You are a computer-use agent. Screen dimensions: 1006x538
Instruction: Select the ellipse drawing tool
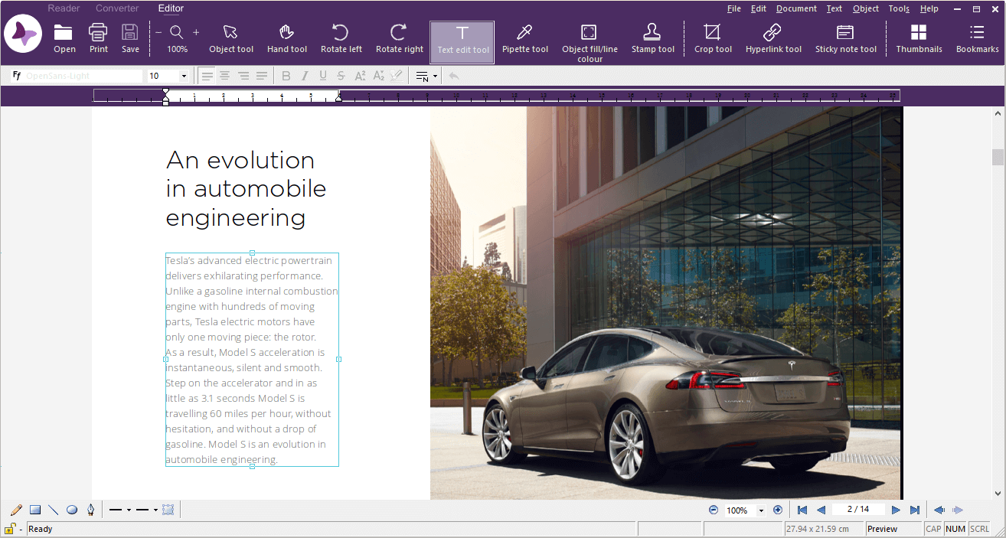tap(72, 510)
